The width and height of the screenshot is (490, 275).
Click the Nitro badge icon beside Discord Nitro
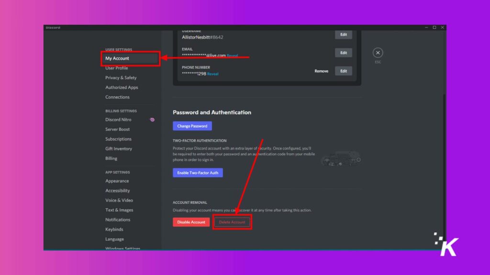pyautogui.click(x=152, y=120)
